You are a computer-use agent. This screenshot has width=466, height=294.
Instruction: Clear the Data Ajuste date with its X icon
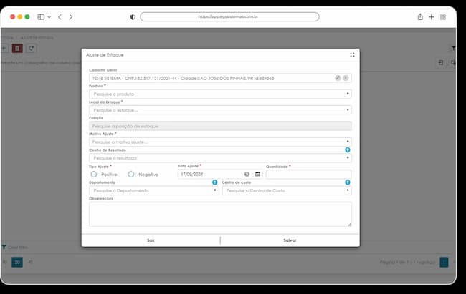click(x=247, y=174)
